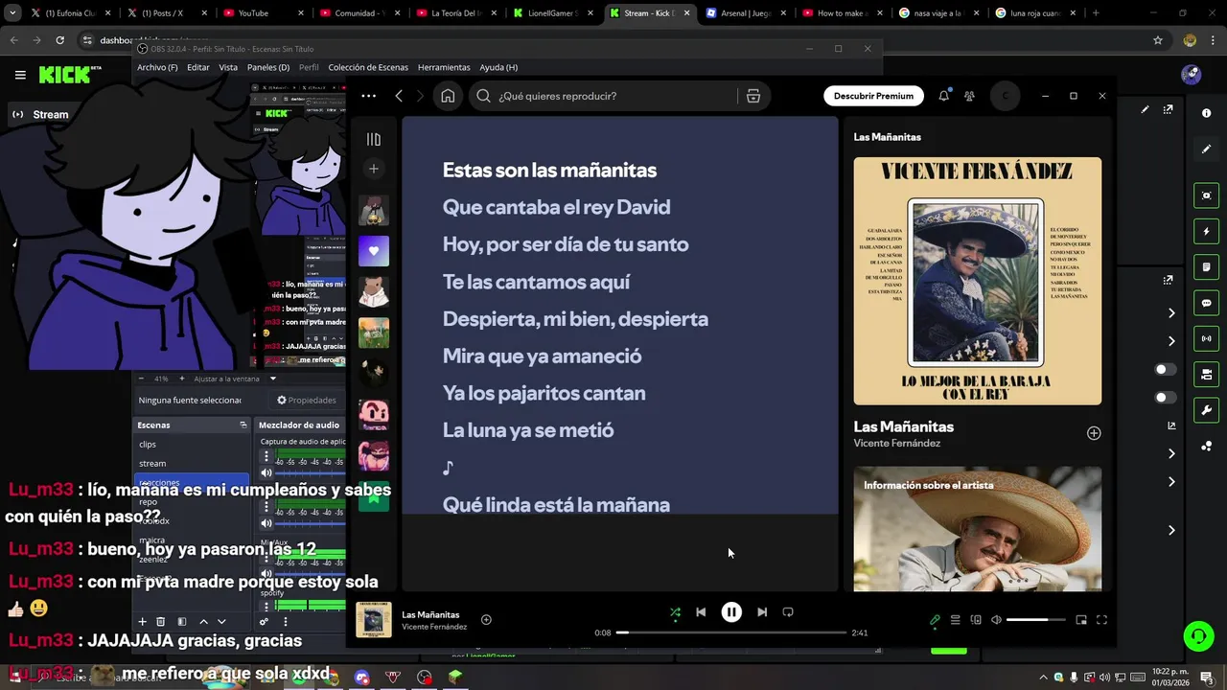1227x690 pixels.
Task: Jump to lyric line 'Que cantaba el rey David'
Action: [556, 207]
